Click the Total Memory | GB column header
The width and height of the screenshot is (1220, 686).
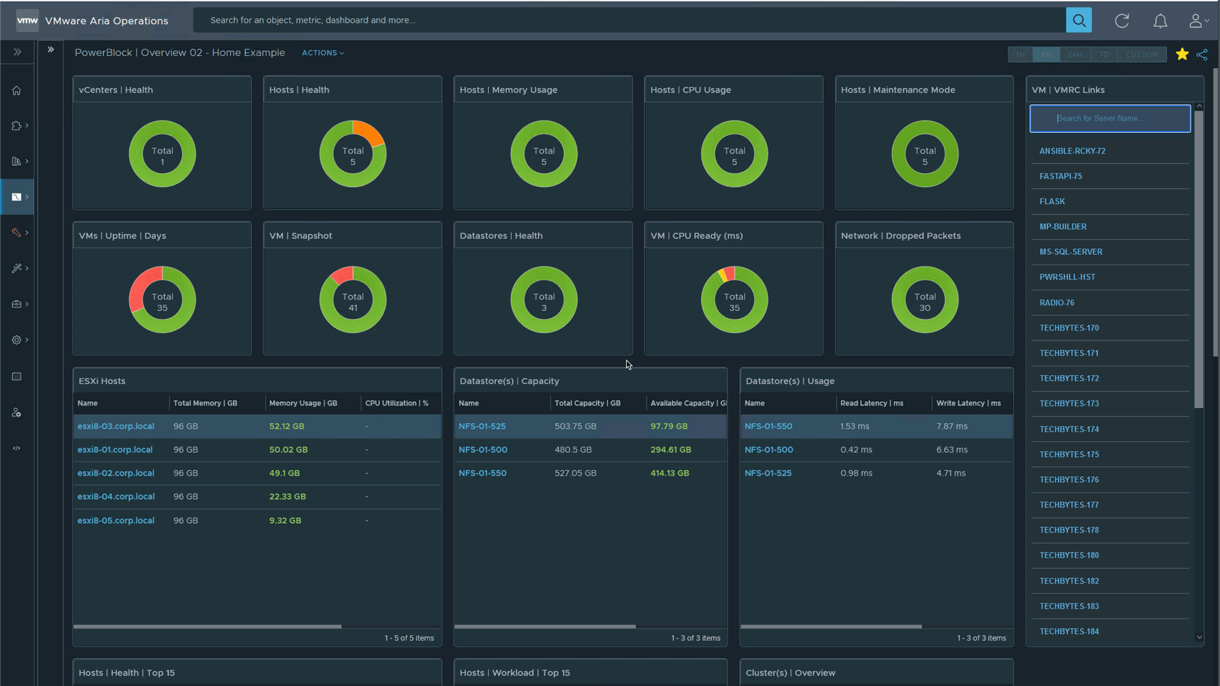[x=205, y=403]
